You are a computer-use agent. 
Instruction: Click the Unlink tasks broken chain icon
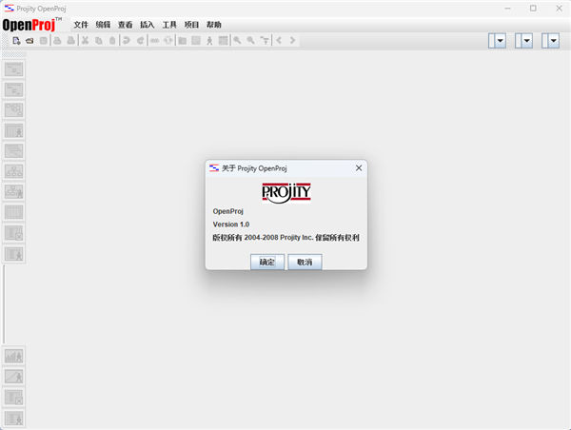point(167,40)
